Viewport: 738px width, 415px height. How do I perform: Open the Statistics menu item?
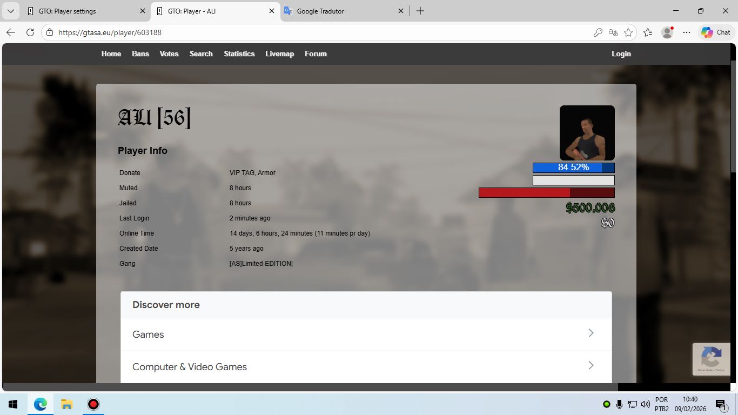[239, 54]
